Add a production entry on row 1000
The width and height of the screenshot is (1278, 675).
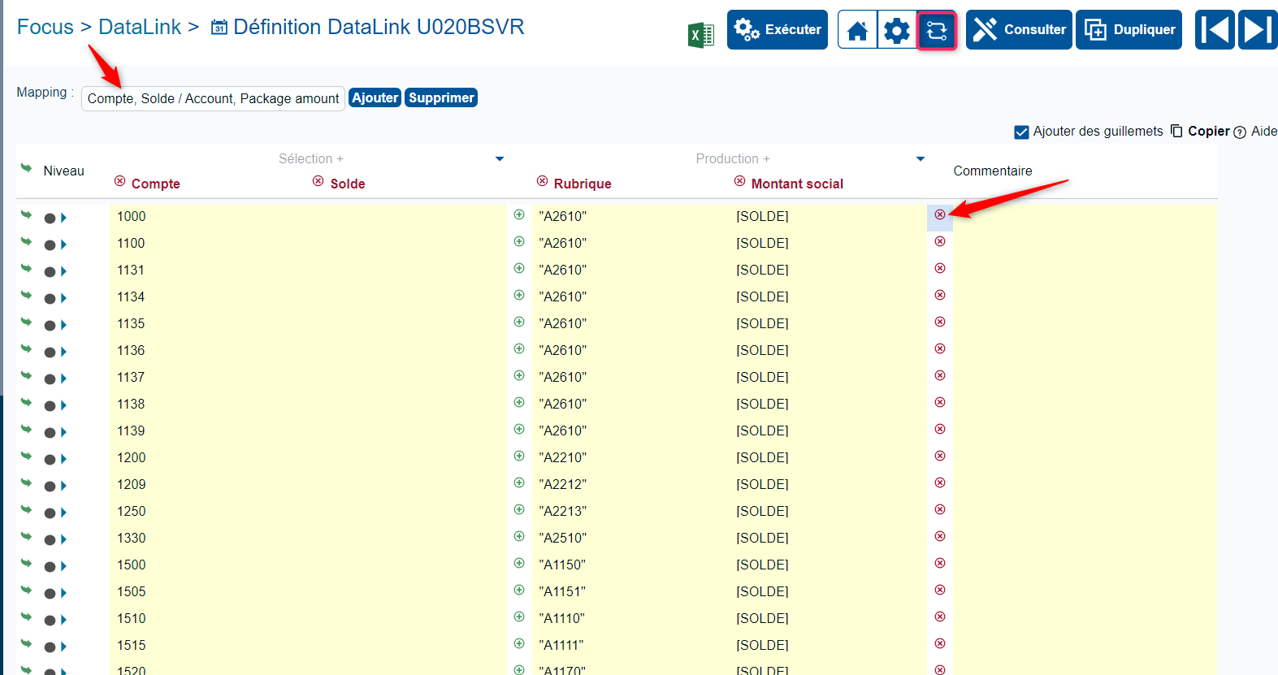[519, 214]
